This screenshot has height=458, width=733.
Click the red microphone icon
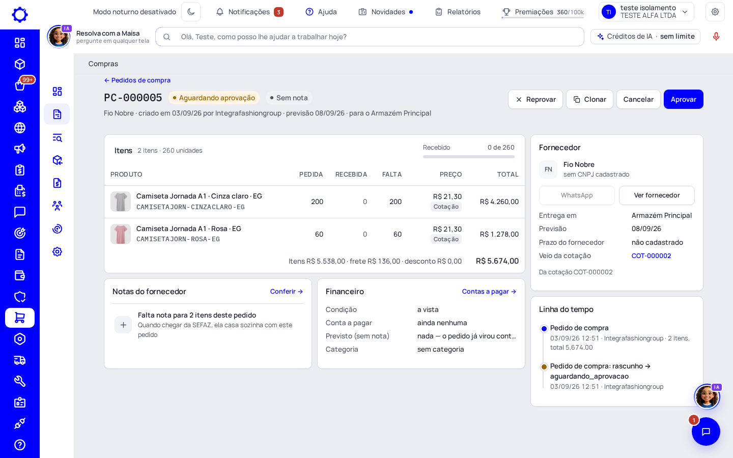716,37
